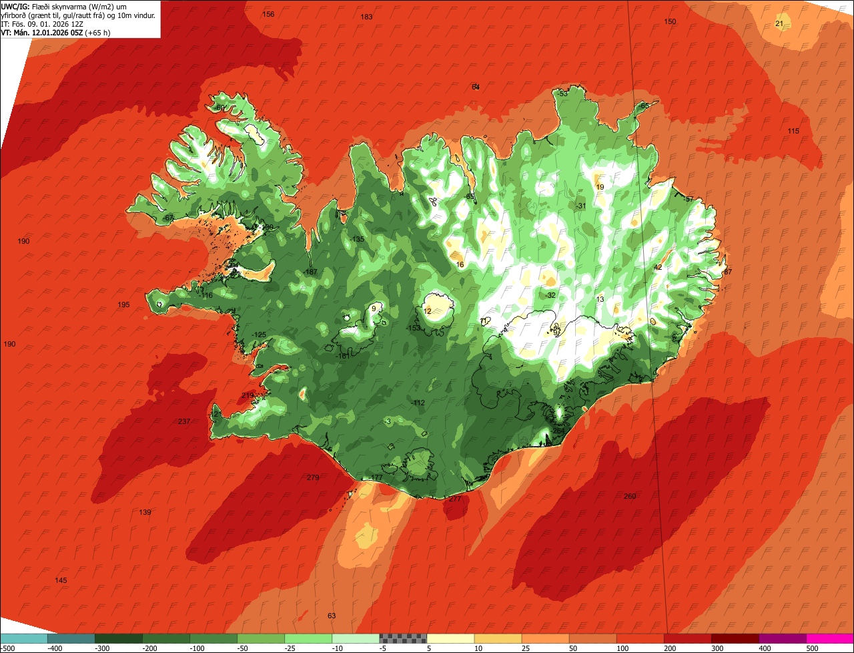Pick the 25 to 50 orange legend swatch

[x=545, y=638]
